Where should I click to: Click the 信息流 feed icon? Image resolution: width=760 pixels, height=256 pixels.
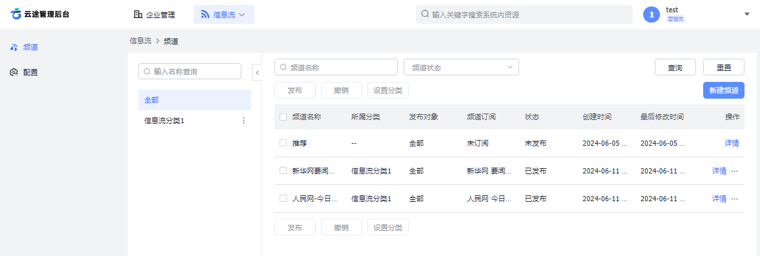tap(205, 15)
